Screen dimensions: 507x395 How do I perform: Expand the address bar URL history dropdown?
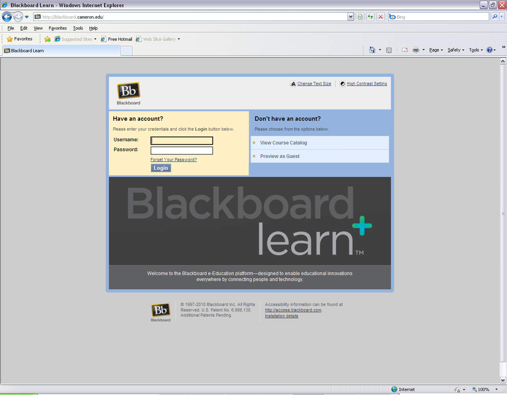pos(350,17)
